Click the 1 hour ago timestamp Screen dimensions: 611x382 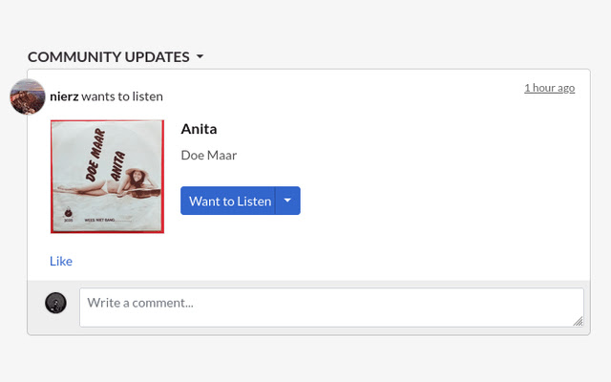(549, 88)
